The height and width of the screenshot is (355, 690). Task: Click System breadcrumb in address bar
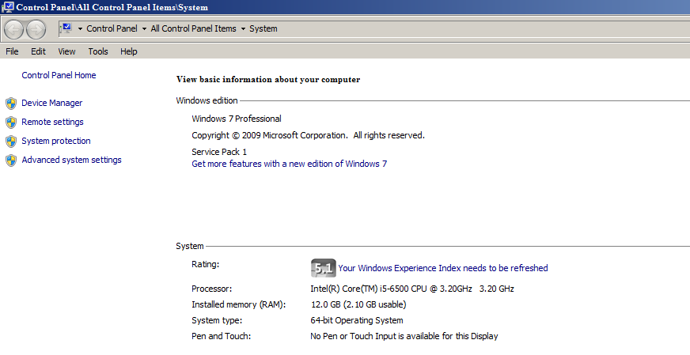[x=263, y=28]
